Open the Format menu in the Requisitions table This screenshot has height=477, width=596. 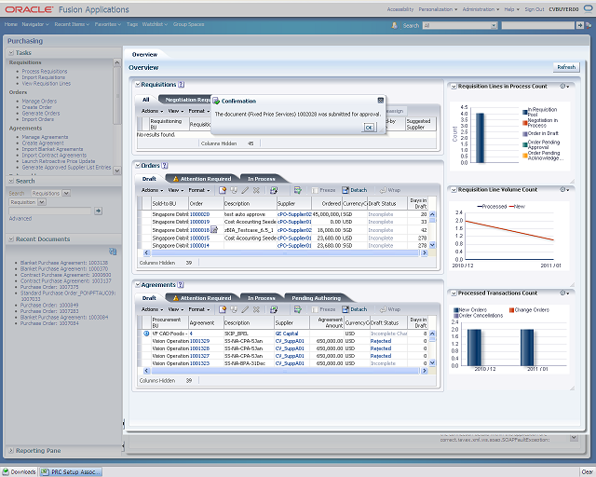click(x=198, y=111)
